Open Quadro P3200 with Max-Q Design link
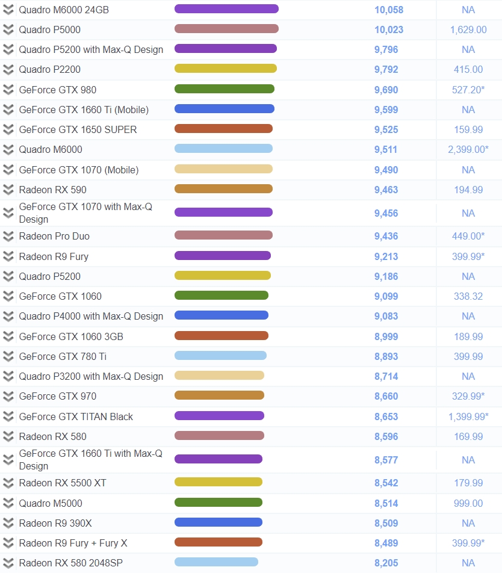The image size is (502, 573). coord(91,376)
